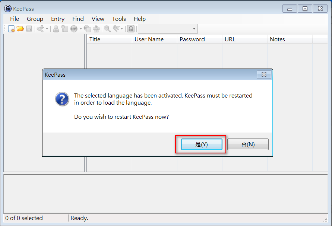Image resolution: width=332 pixels, height=226 pixels.
Task: Click the Lock Workspace padlock icon
Action: click(131, 29)
